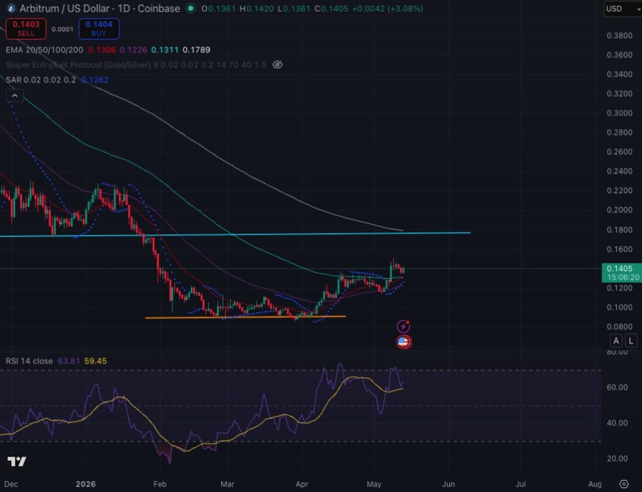The height and width of the screenshot is (492, 642).
Task: Click the +0.0042 (+3.08%) change value
Action: [x=387, y=9]
